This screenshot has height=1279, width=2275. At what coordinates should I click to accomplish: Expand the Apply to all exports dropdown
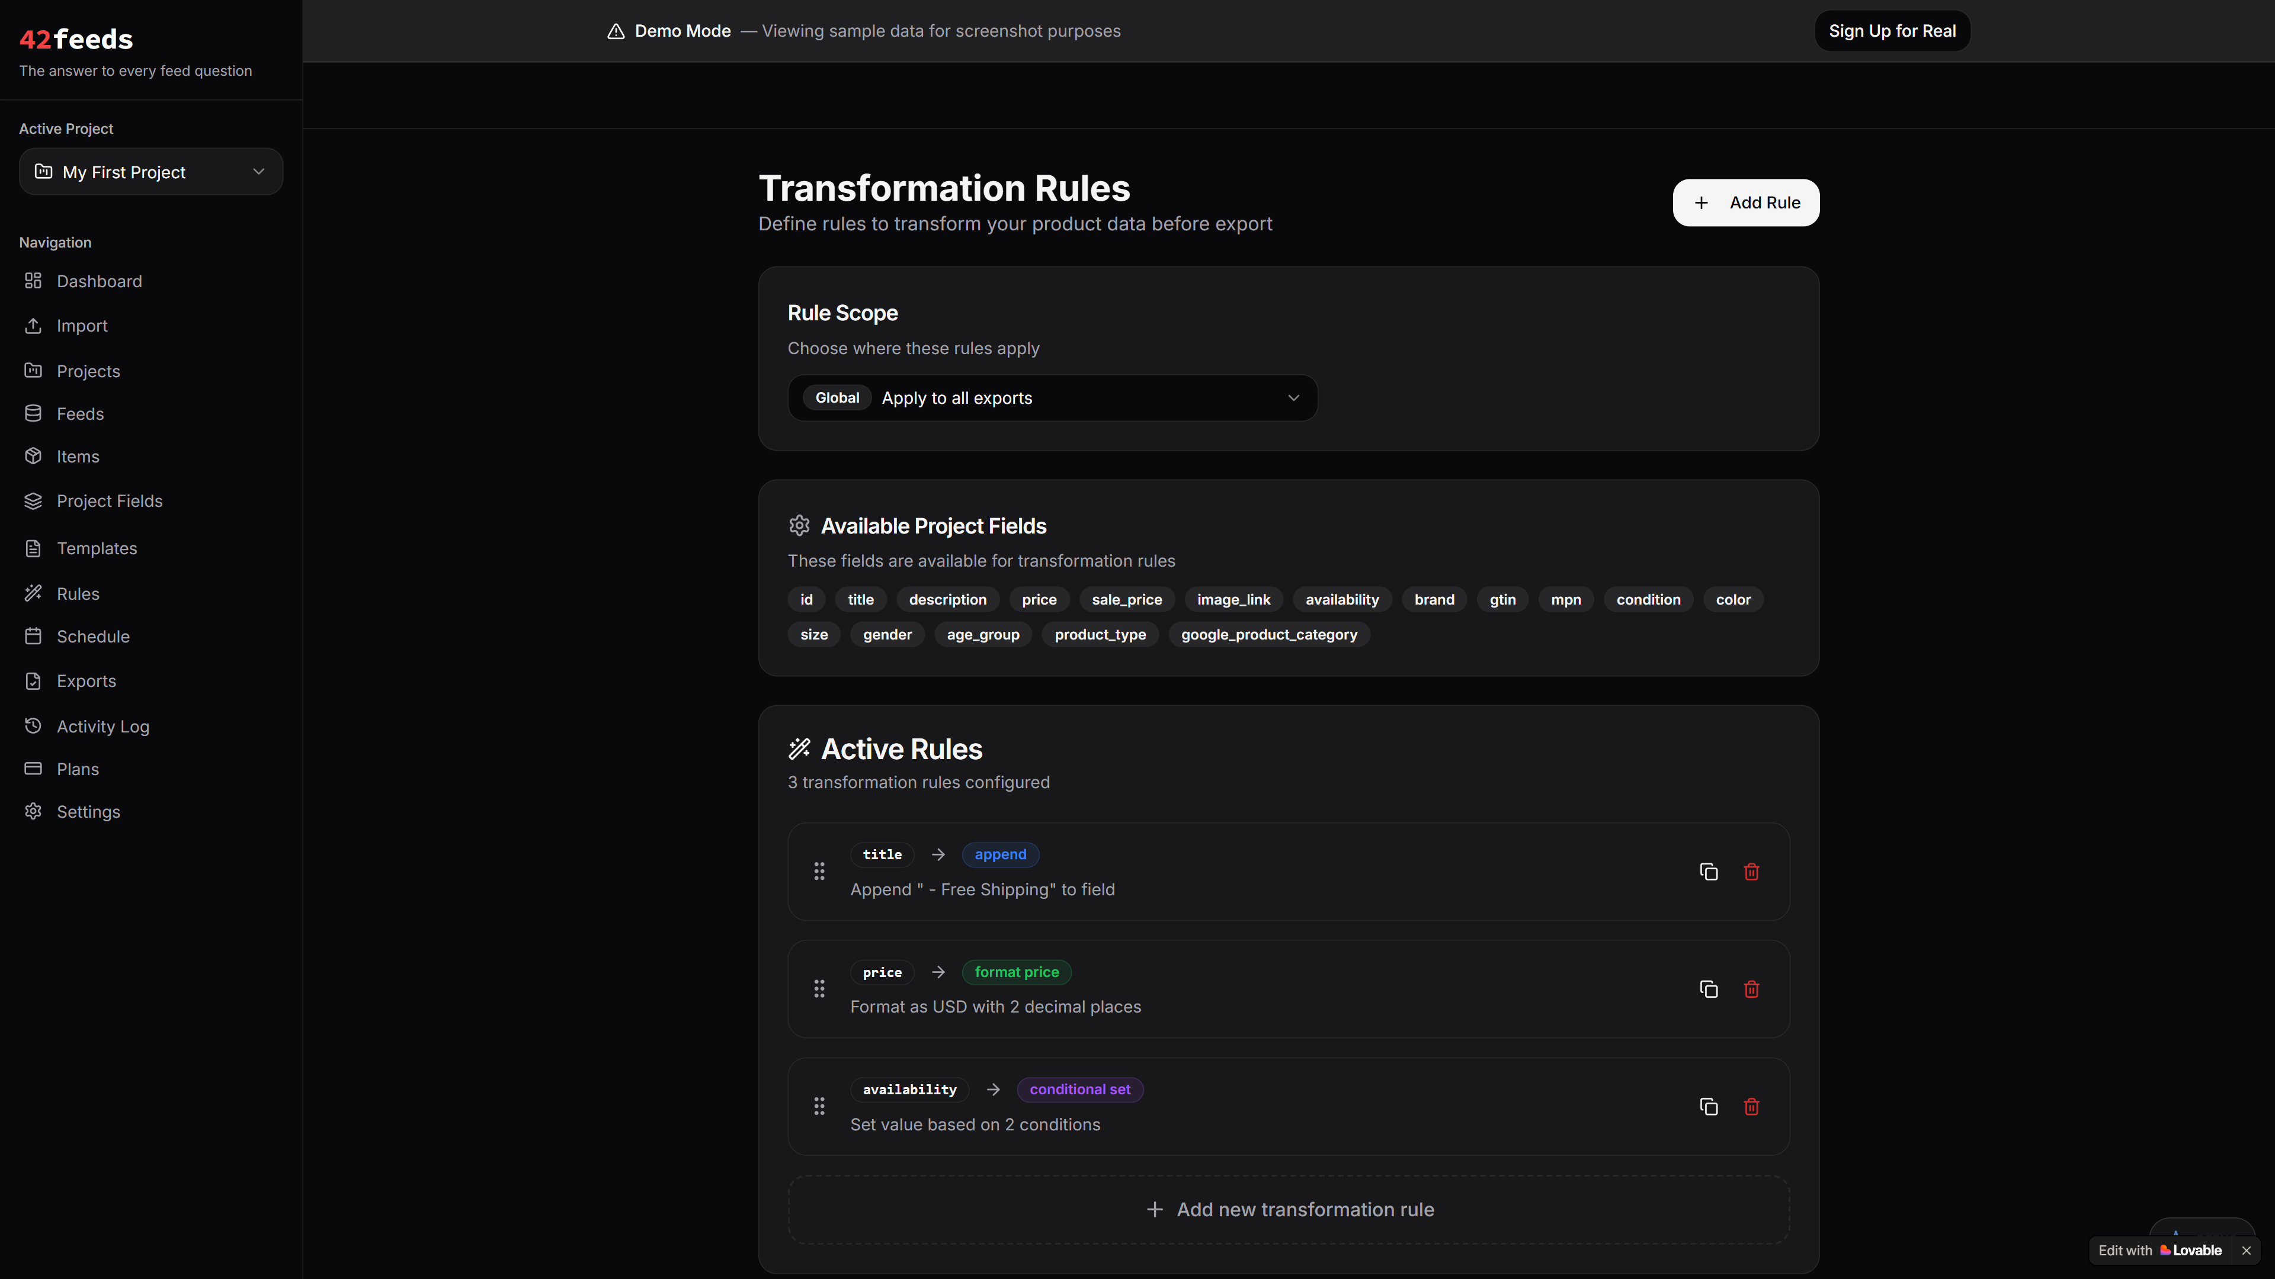coord(1052,397)
